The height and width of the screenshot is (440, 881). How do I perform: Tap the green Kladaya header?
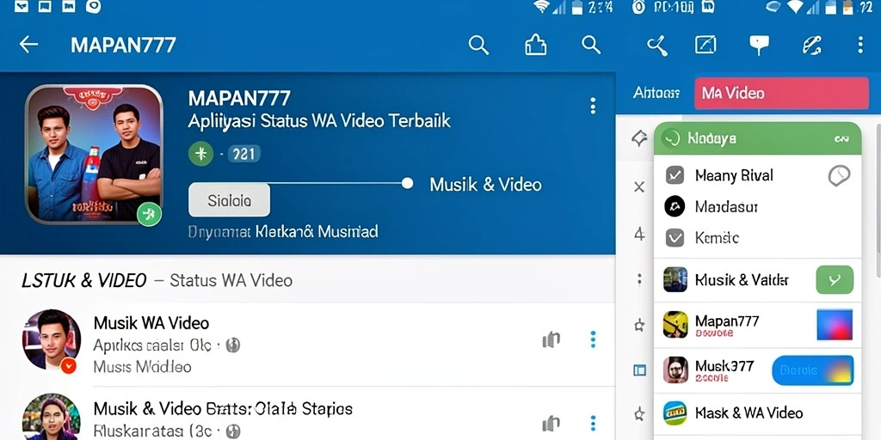click(x=757, y=138)
